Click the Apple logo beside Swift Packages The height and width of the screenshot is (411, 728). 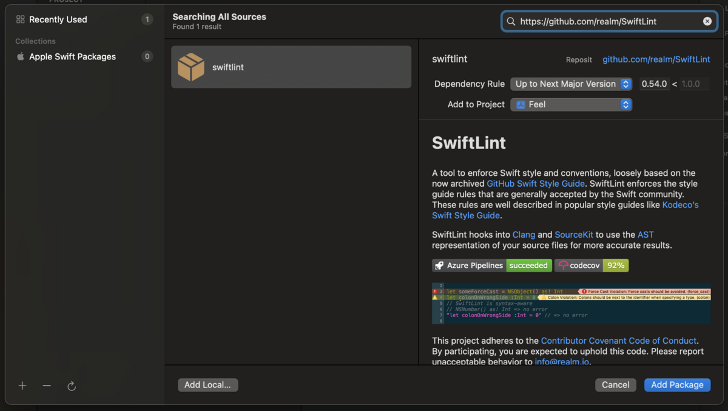point(21,56)
